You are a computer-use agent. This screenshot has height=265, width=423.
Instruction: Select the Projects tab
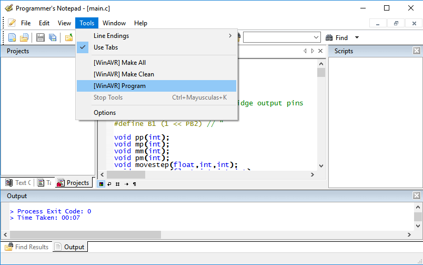(73, 183)
